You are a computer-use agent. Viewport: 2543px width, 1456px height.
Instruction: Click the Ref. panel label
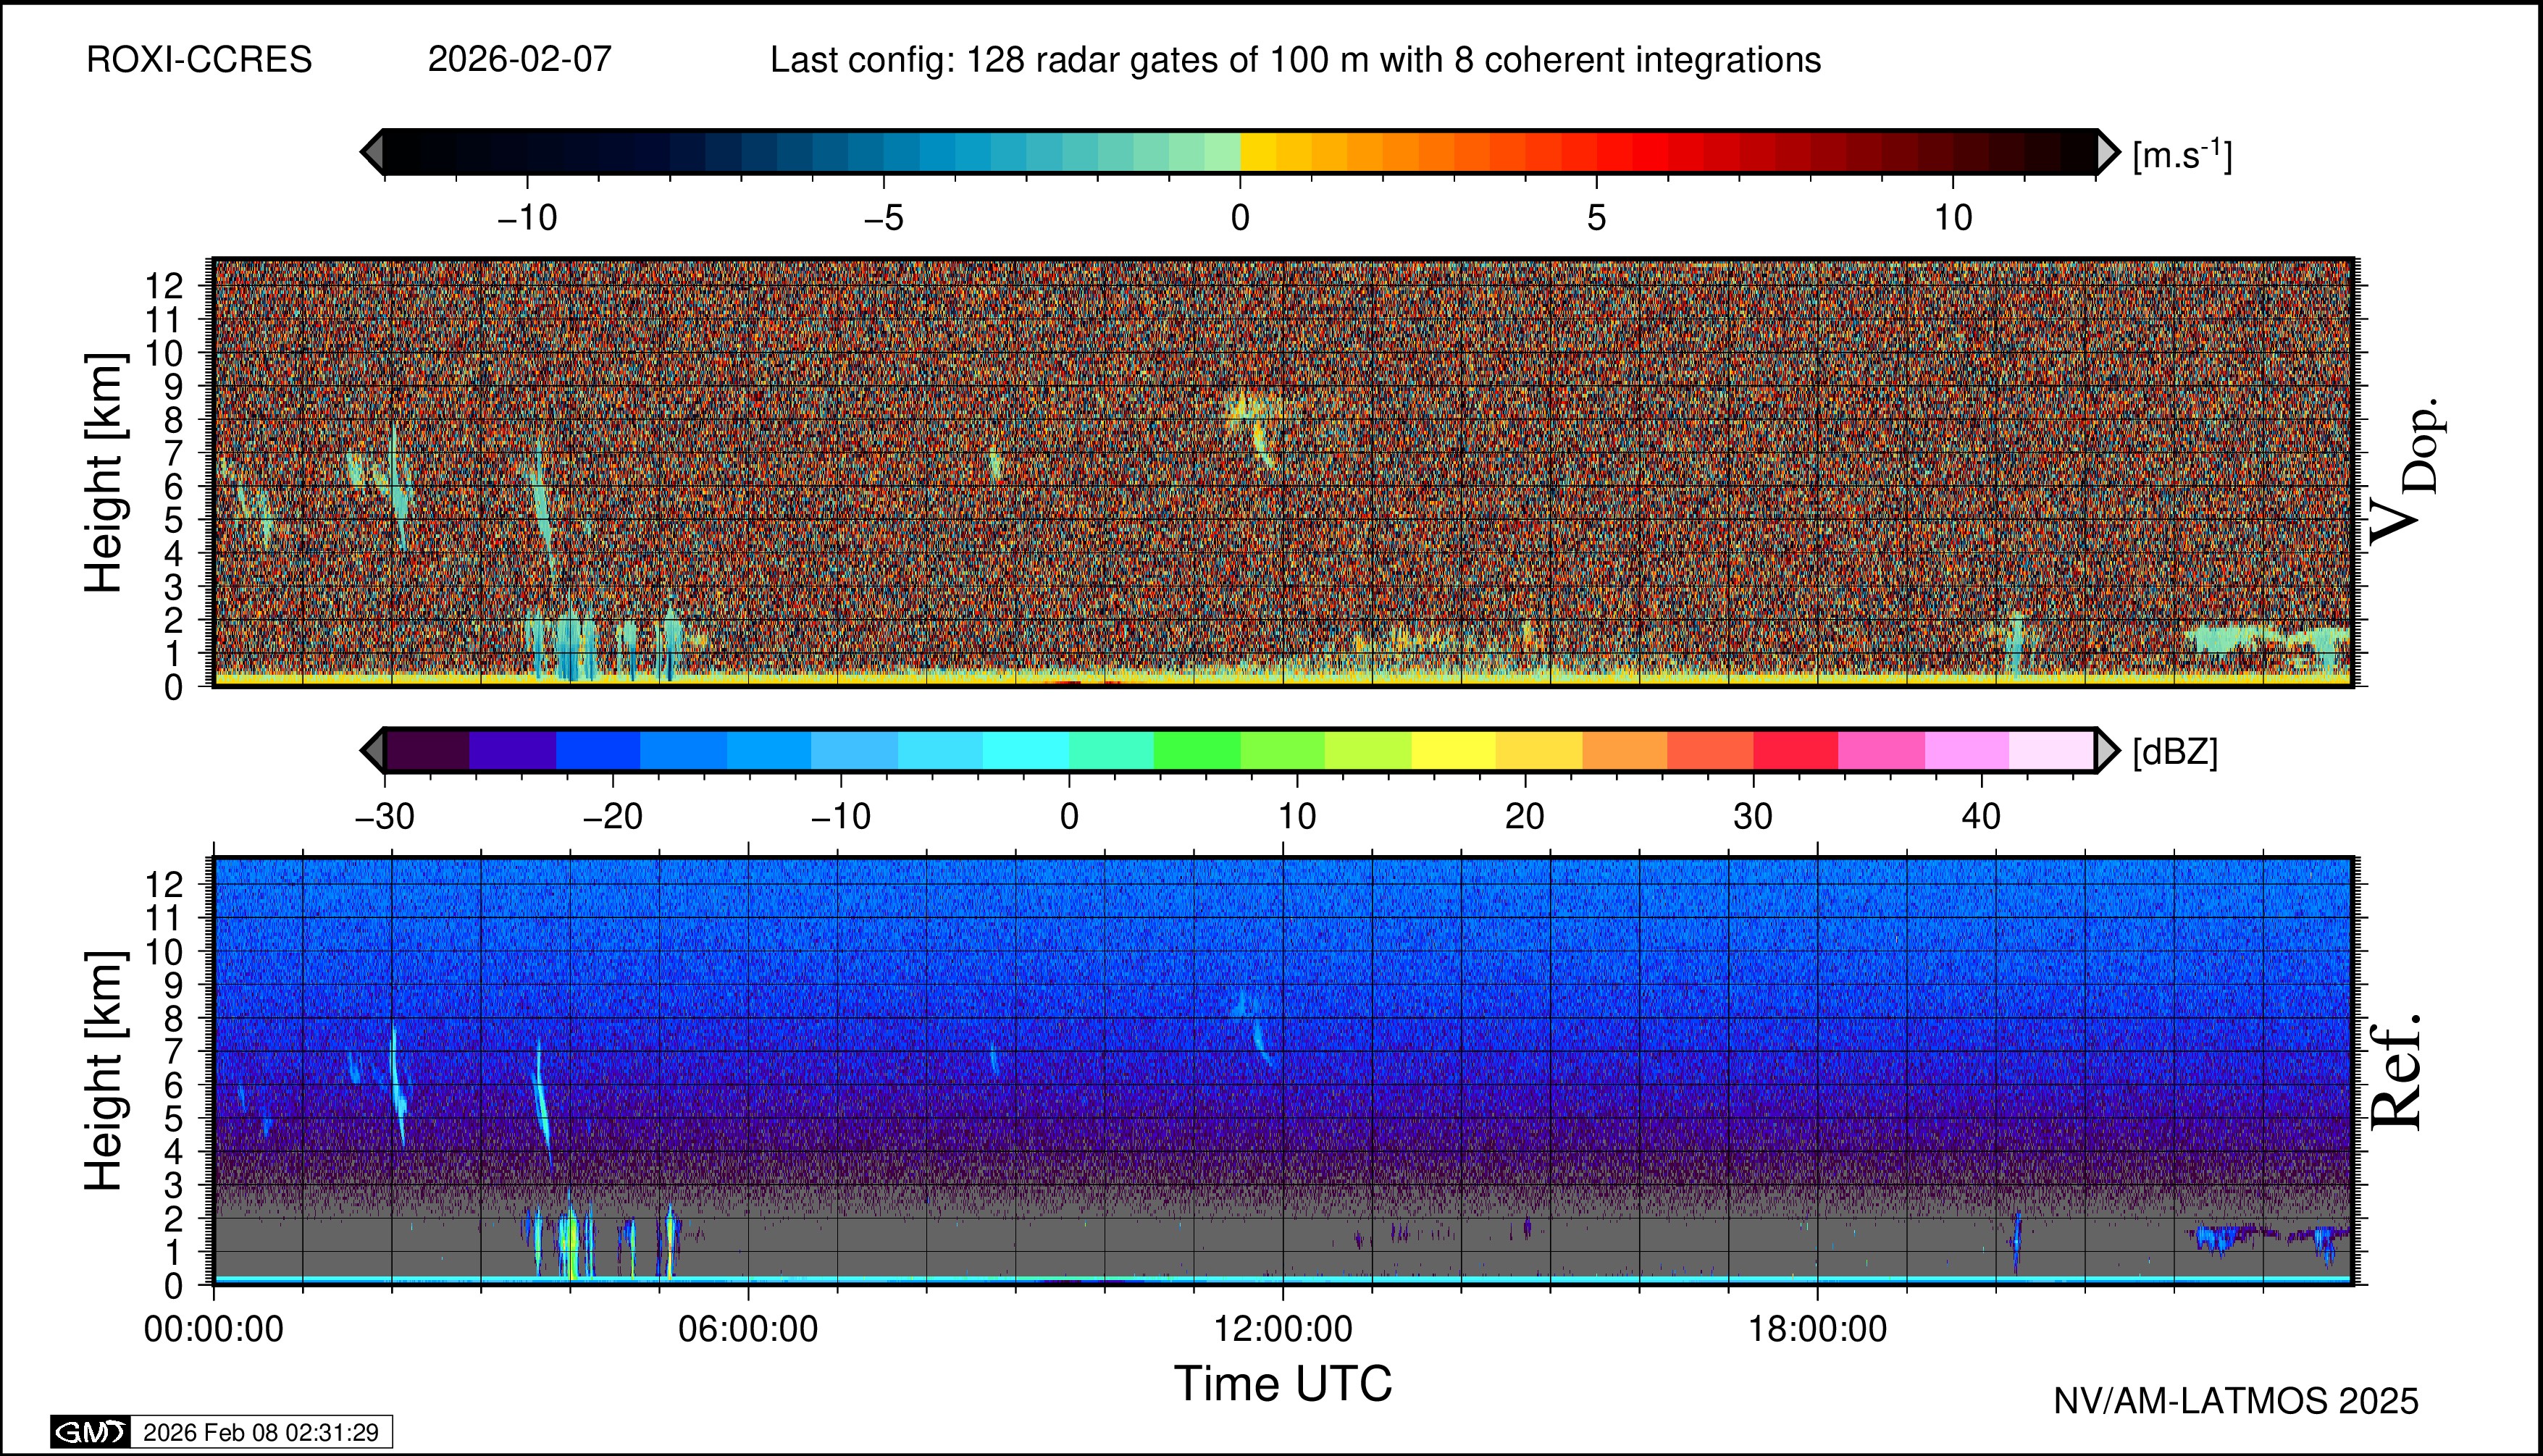(x=2397, y=1072)
